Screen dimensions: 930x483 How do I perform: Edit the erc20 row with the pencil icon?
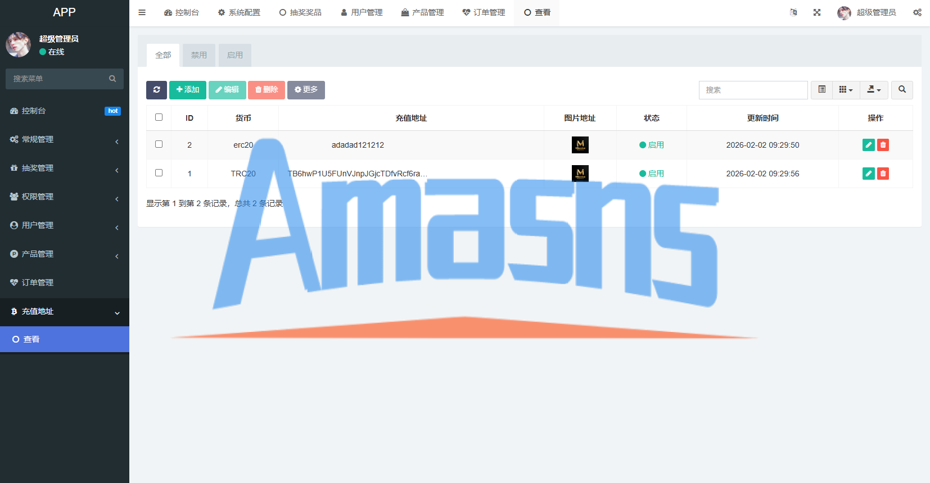click(868, 145)
